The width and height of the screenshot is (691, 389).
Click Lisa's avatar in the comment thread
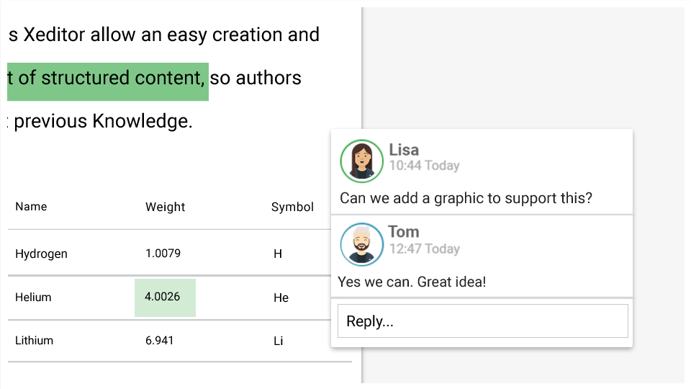(362, 161)
